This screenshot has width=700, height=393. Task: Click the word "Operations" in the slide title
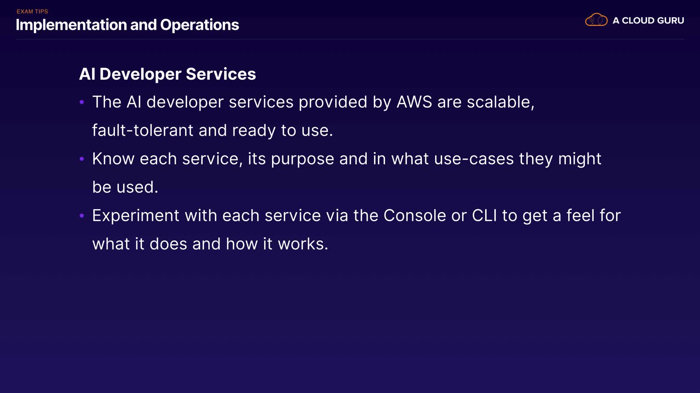point(199,25)
